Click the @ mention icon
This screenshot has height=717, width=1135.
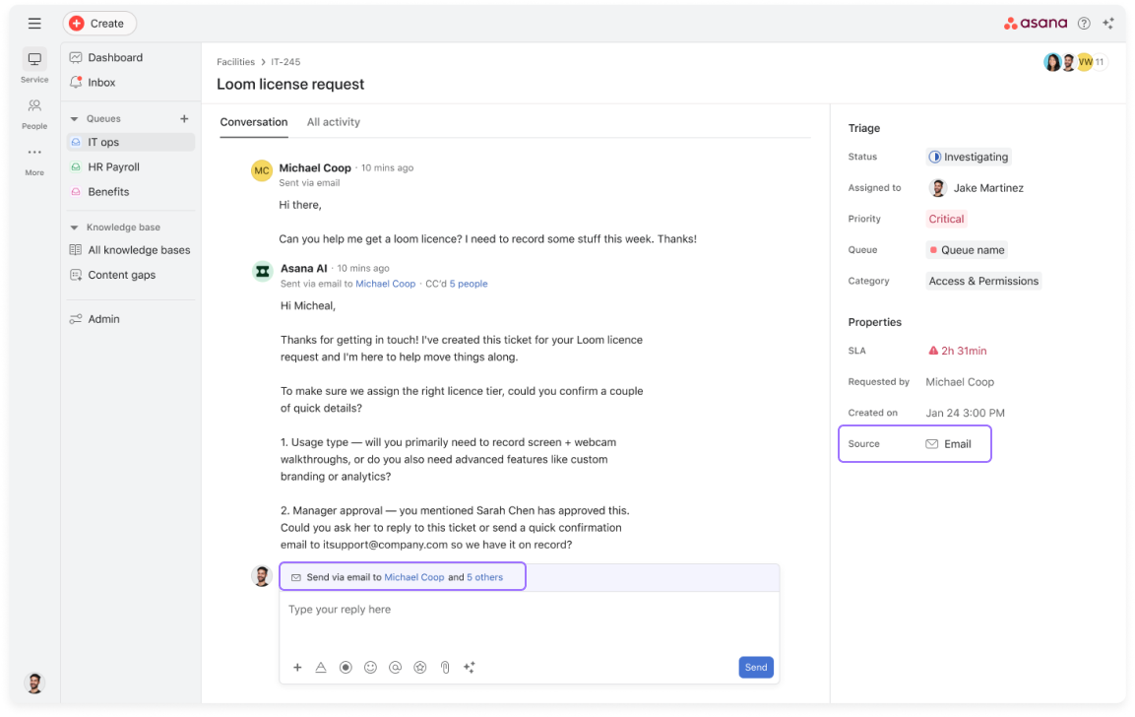coord(395,667)
